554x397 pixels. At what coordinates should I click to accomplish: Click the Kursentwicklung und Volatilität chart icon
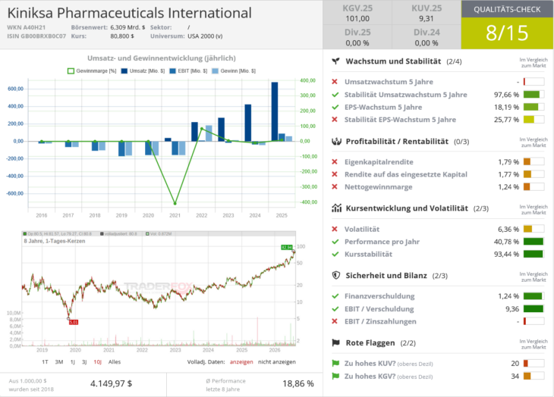336,208
